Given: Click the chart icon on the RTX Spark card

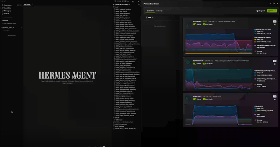Looking at the screenshot, I should tap(275, 61).
